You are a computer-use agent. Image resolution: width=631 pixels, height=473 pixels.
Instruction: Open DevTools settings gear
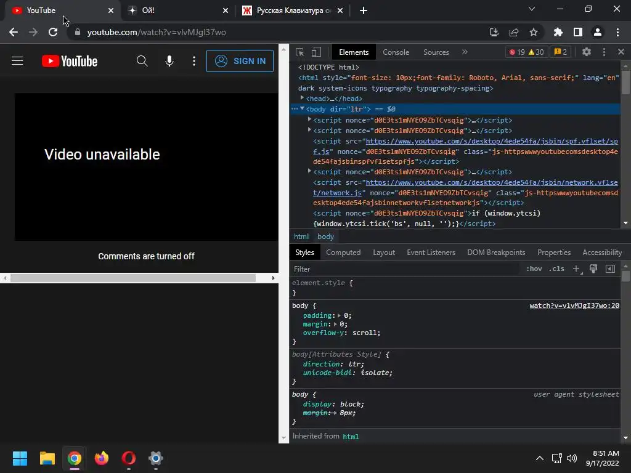(x=587, y=52)
